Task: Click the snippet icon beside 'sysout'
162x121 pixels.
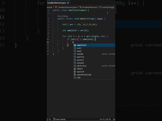Action: click(75, 63)
